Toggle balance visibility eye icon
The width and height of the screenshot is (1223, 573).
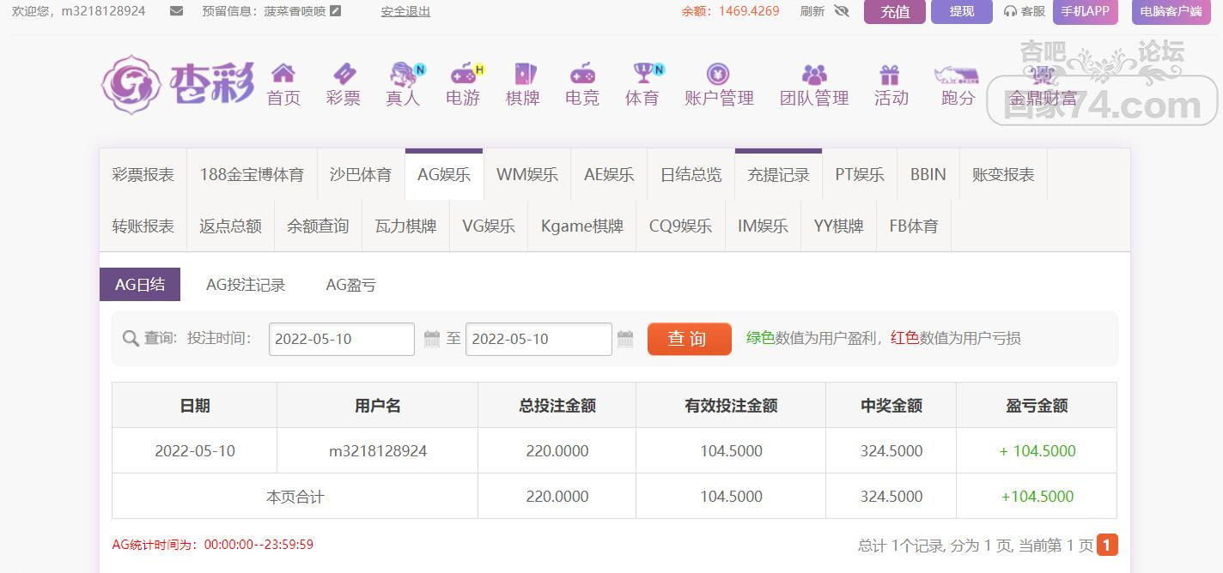841,11
